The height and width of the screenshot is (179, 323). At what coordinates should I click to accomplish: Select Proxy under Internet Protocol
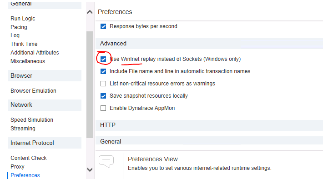[x=17, y=167]
